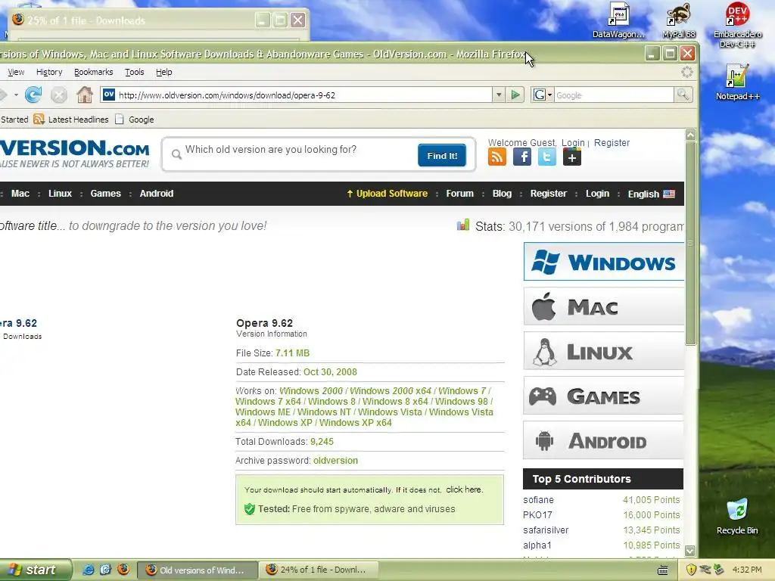
Task: Click 'Old versions of Wind...' taskbar button
Action: click(198, 570)
